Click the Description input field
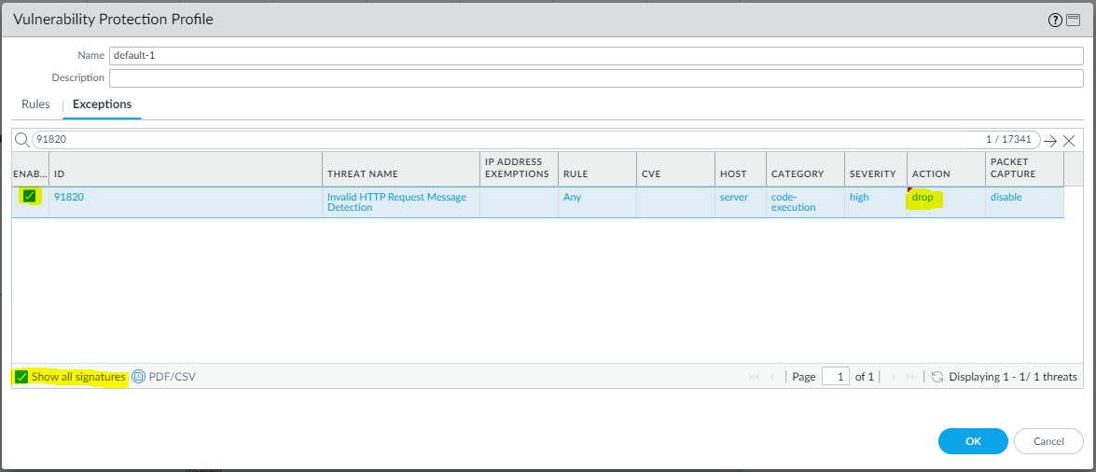Screen dimensions: 1096x472 pos(596,78)
